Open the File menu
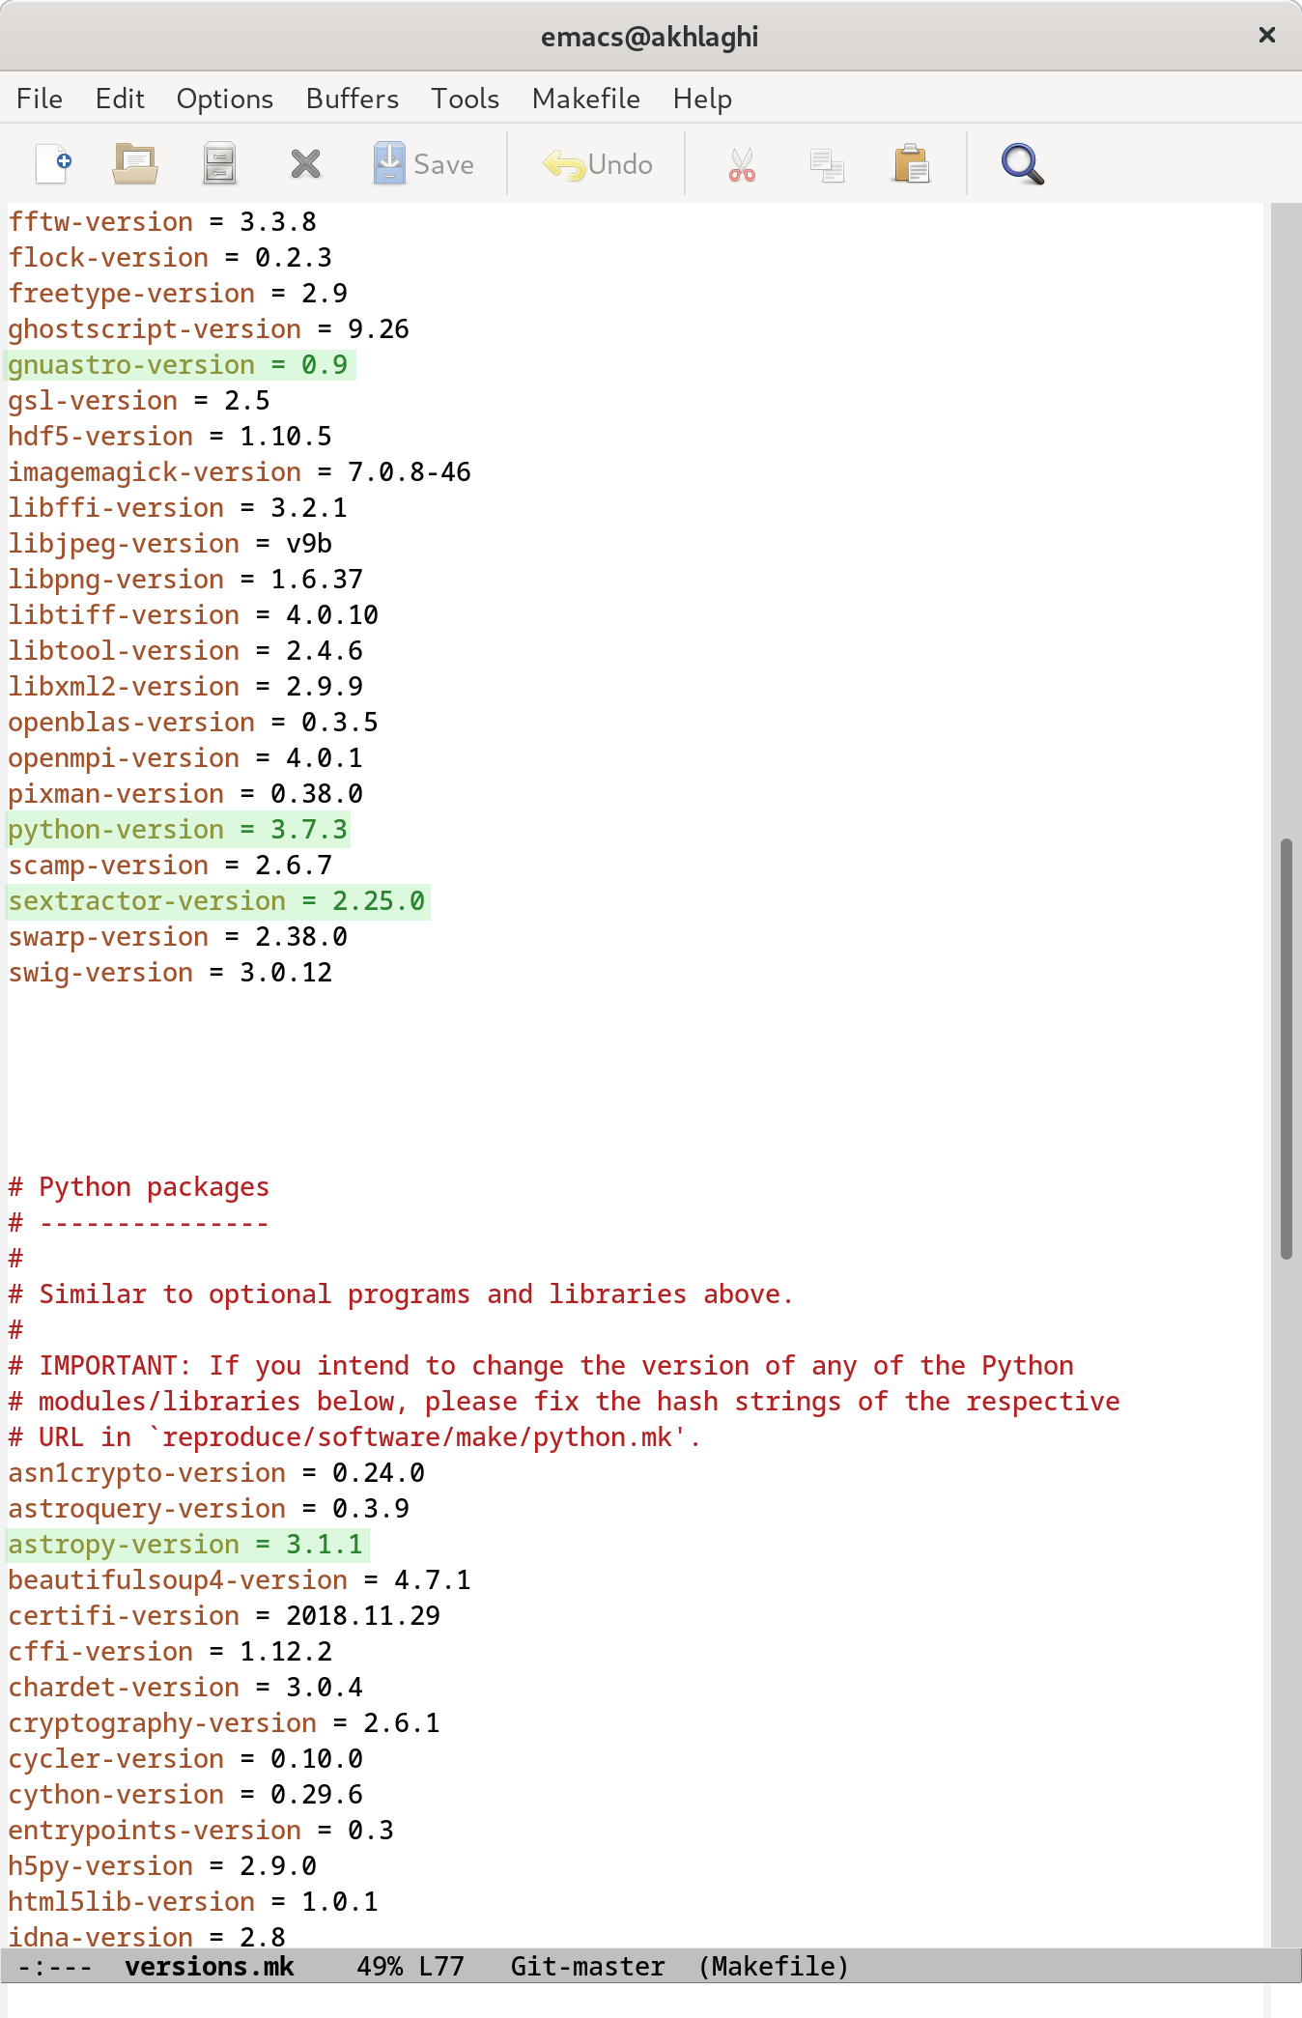 [40, 99]
